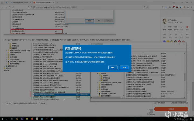Open author profile 胖子的自留地
Image resolution: width=194 pixels, height=121 pixels.
pyautogui.click(x=172, y=20)
